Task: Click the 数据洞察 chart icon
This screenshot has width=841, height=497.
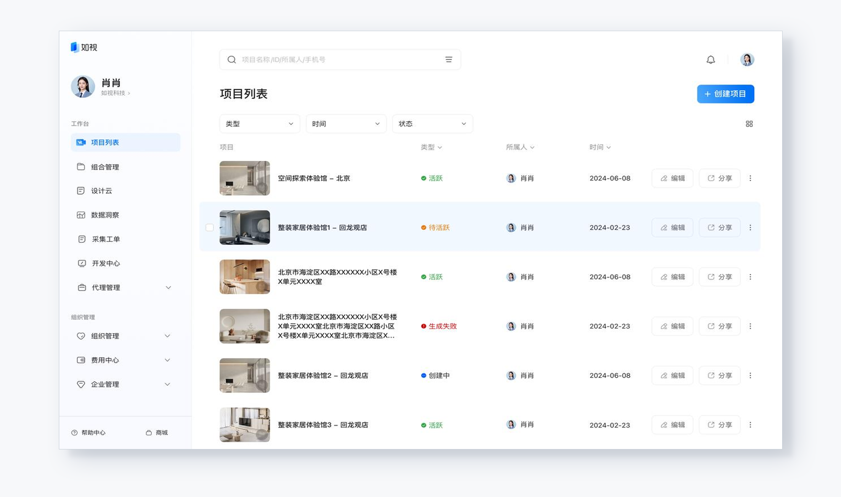Action: pyautogui.click(x=81, y=215)
